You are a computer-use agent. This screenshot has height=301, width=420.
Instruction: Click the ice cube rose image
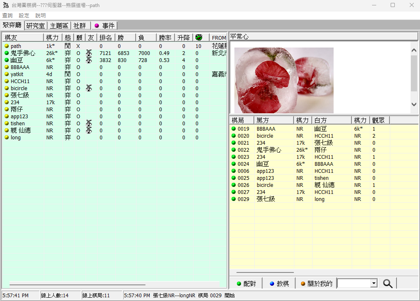[x=284, y=80]
